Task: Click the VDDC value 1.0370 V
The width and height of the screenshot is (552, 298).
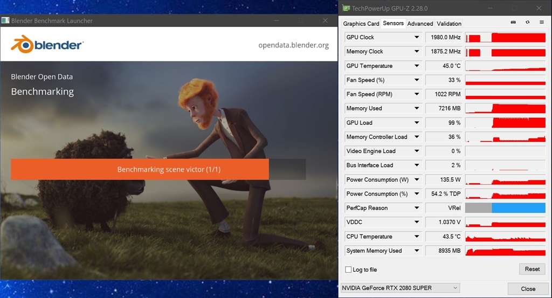Action: point(444,222)
